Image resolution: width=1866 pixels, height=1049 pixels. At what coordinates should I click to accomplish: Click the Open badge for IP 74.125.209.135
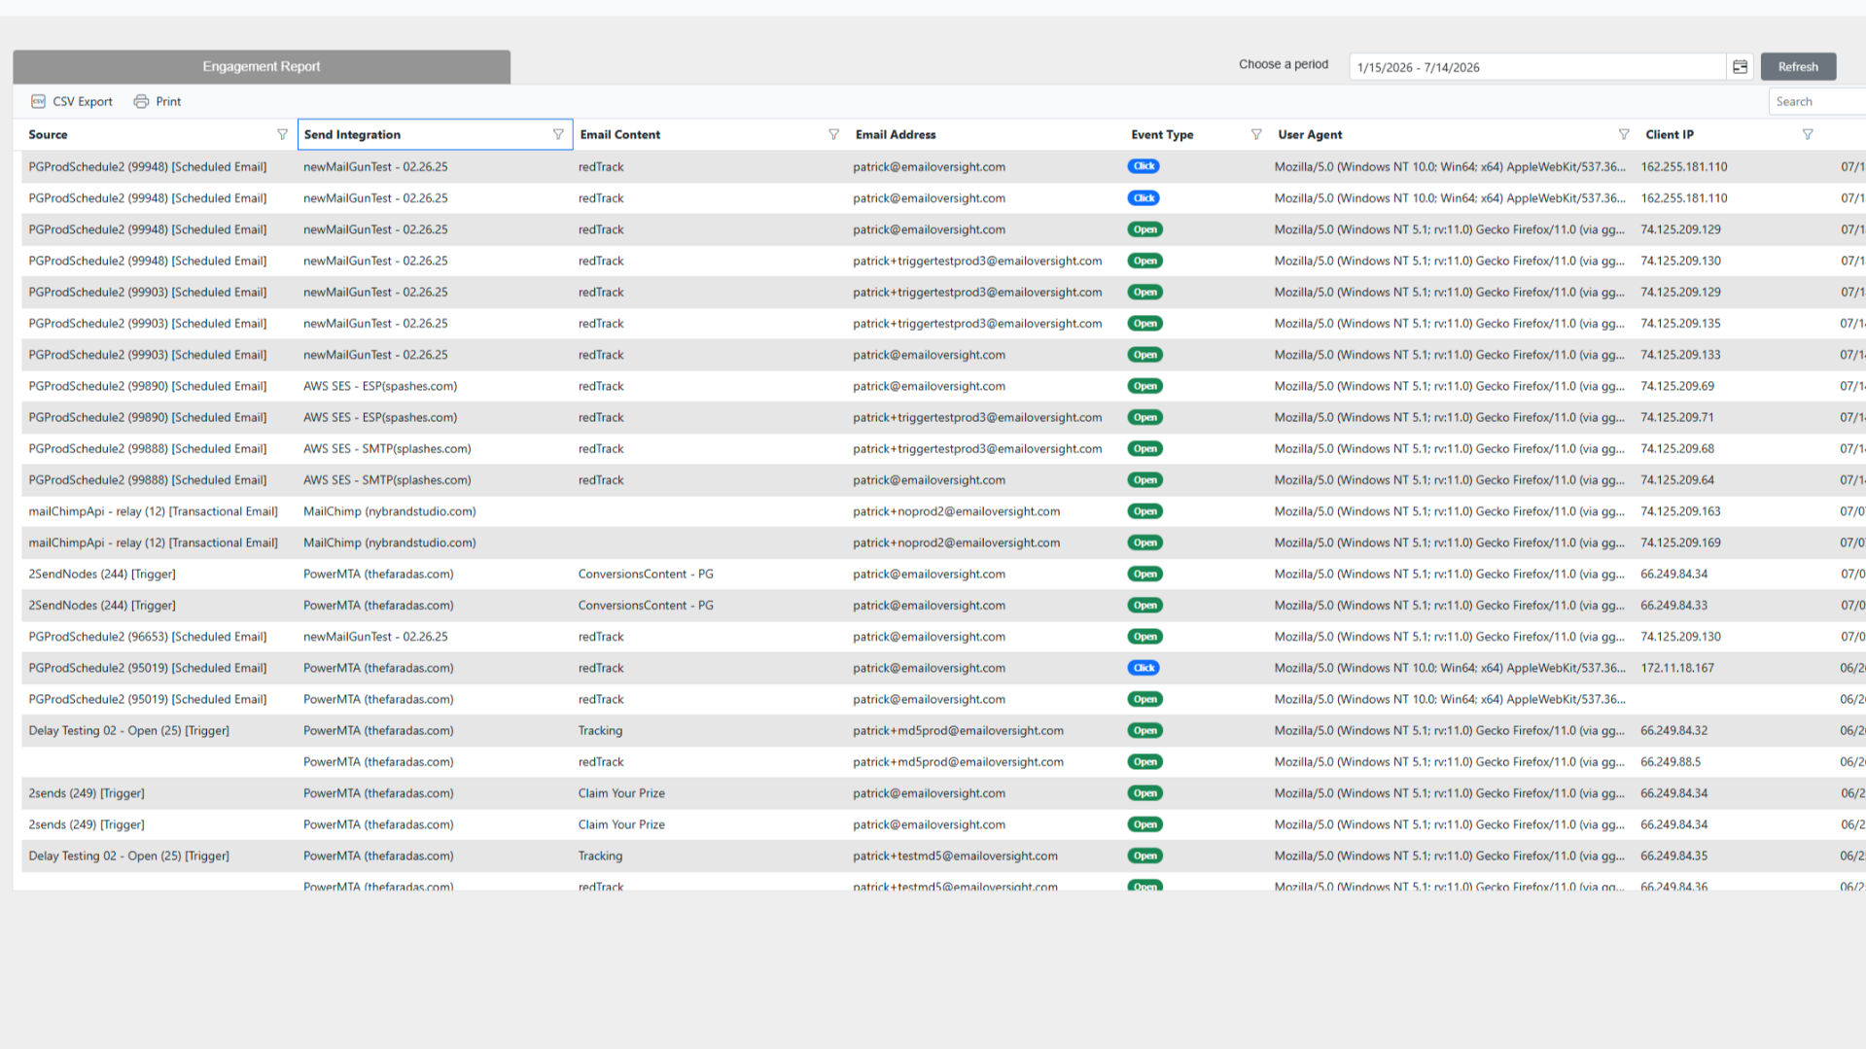coord(1144,324)
